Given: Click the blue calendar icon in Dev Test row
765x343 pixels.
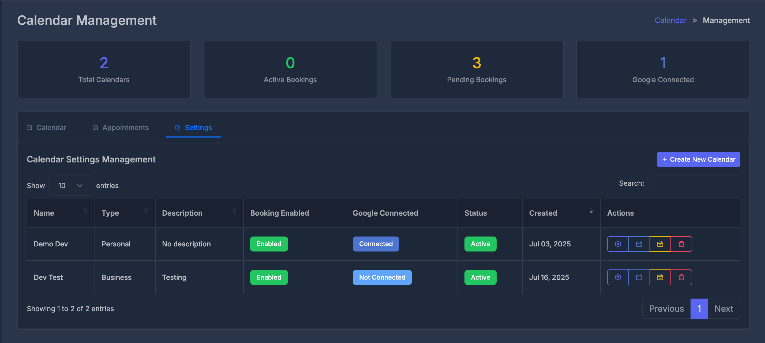Looking at the screenshot, I should click(639, 277).
